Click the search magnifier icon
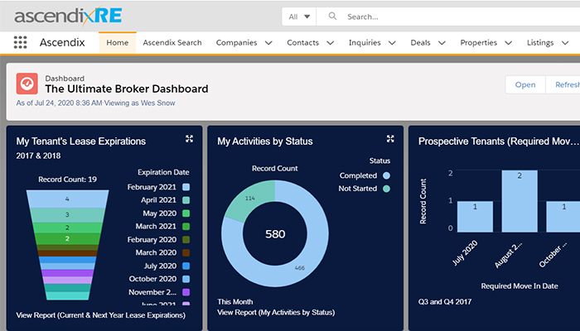Viewport: 580px width, 331px height. coord(333,17)
